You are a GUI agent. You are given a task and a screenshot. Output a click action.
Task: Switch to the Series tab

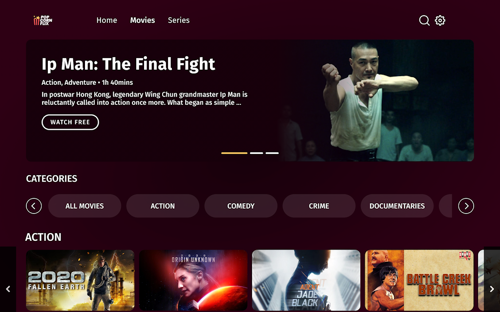click(x=179, y=20)
